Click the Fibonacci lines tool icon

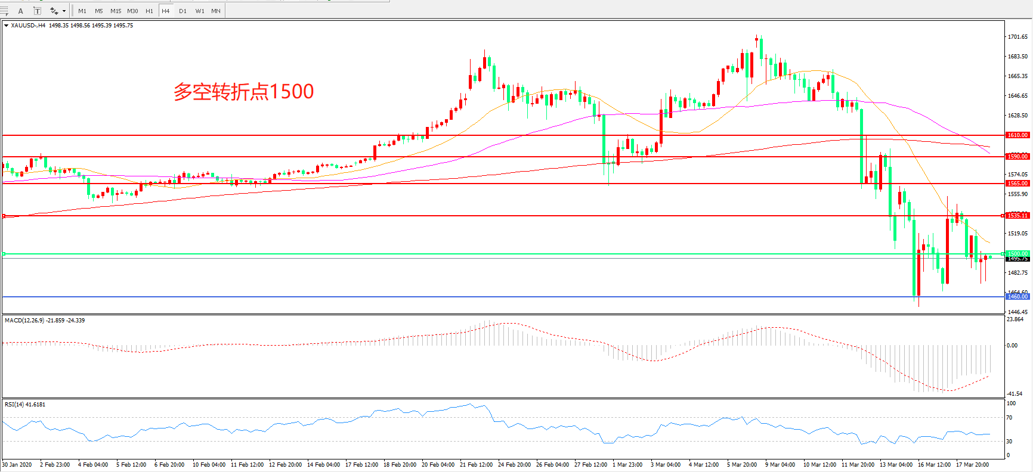tap(4, 11)
